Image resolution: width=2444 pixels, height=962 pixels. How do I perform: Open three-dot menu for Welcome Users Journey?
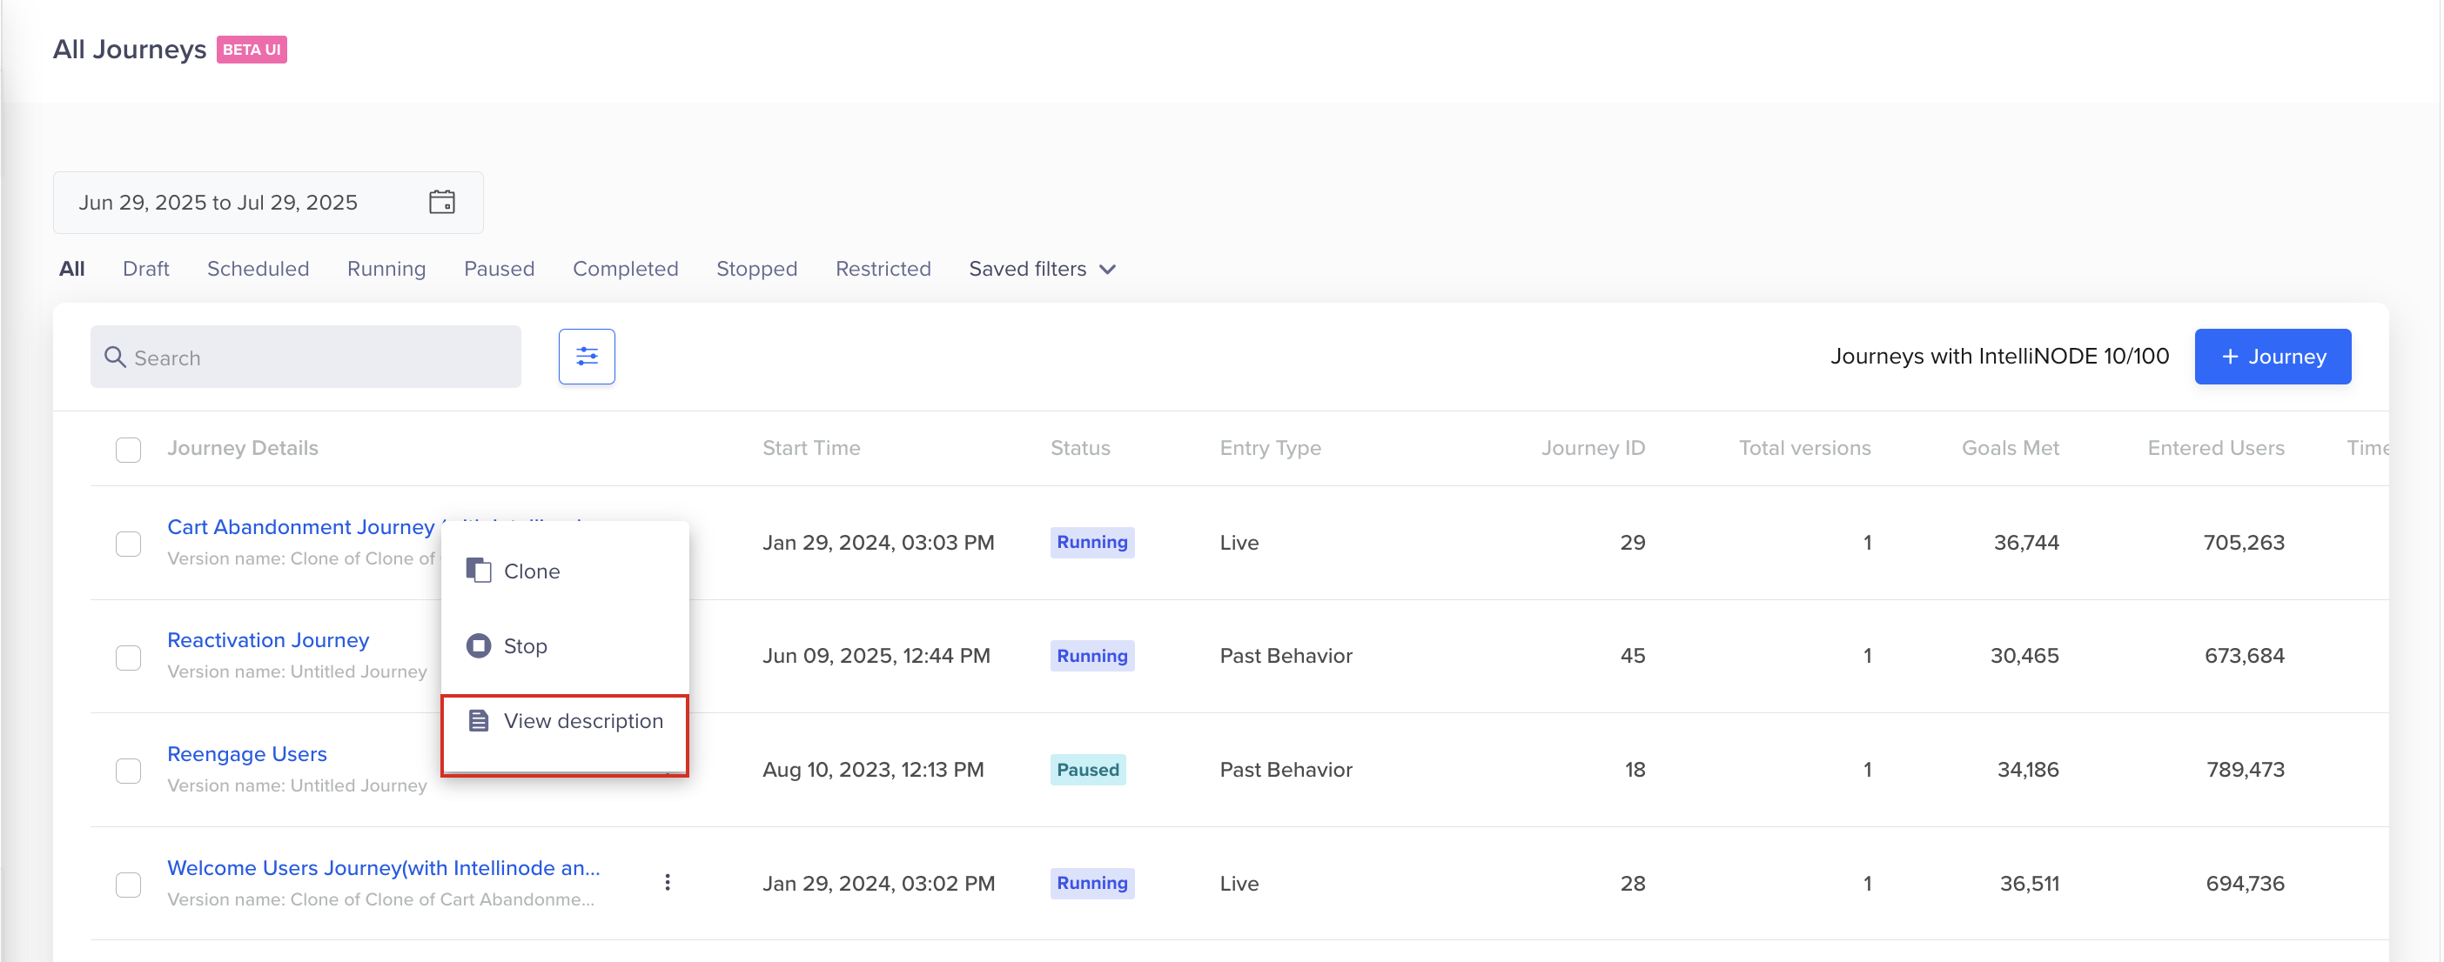[667, 882]
